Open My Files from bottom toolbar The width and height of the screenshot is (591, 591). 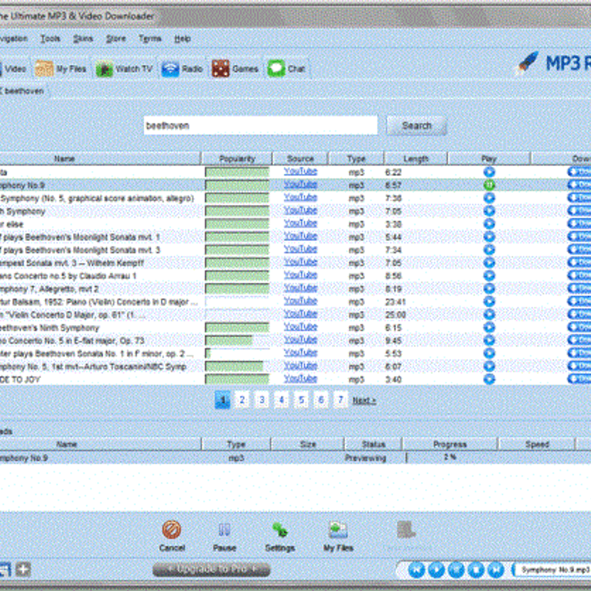pyautogui.click(x=338, y=536)
